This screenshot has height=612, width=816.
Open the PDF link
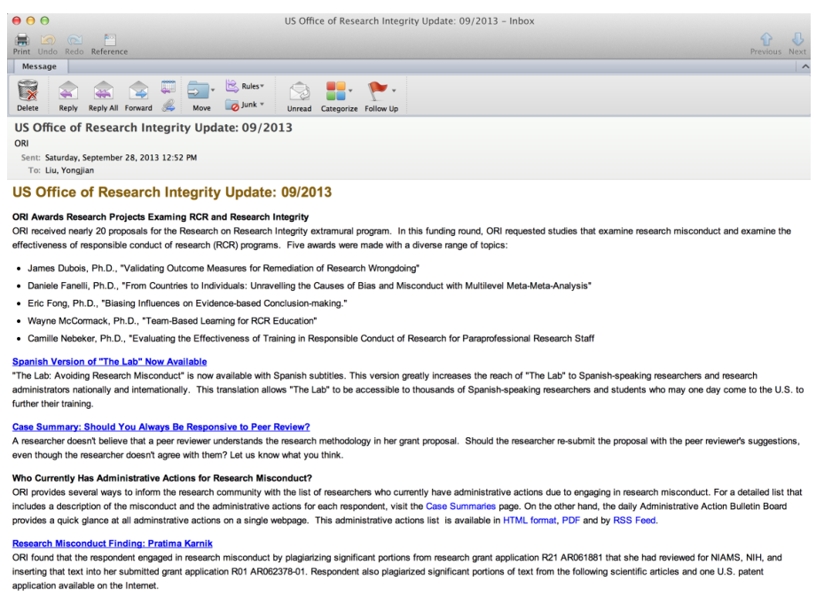click(570, 521)
